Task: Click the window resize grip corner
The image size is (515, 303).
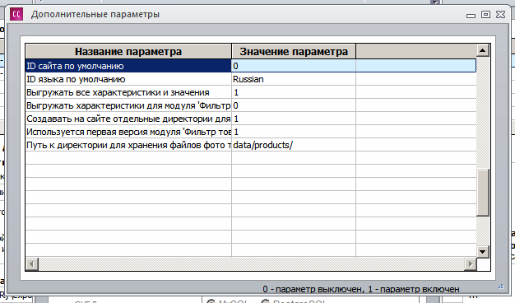Action: click(501, 287)
